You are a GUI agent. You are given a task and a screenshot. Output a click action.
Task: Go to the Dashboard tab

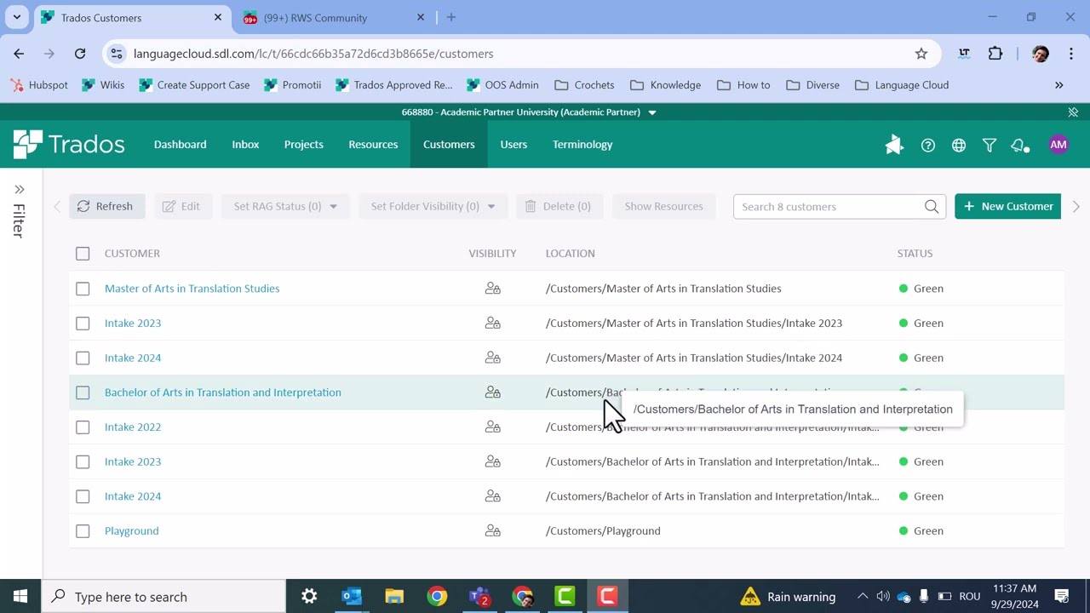180,145
